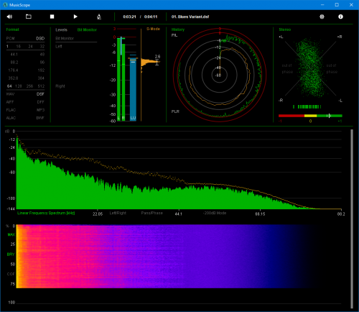Click the History circular loudness display
359x312 pixels.
[219, 75]
